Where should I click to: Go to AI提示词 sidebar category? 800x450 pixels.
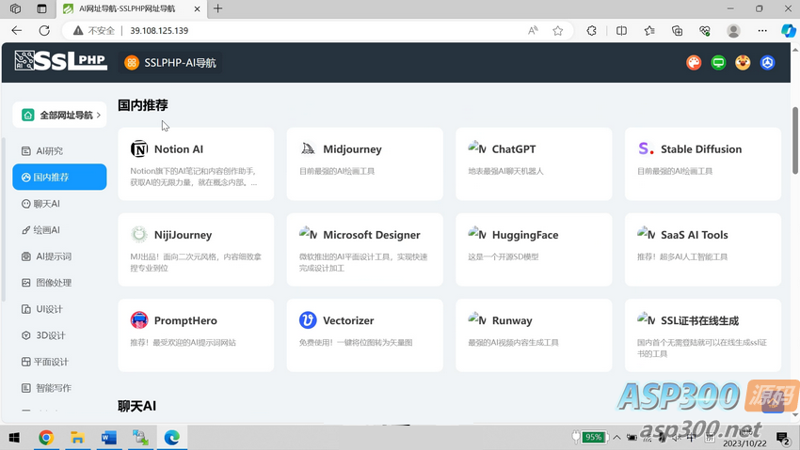coord(53,256)
